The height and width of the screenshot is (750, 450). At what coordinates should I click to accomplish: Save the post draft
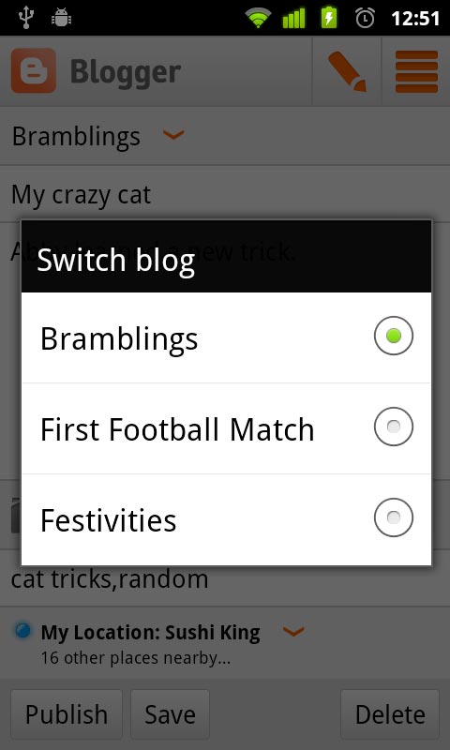[170, 714]
